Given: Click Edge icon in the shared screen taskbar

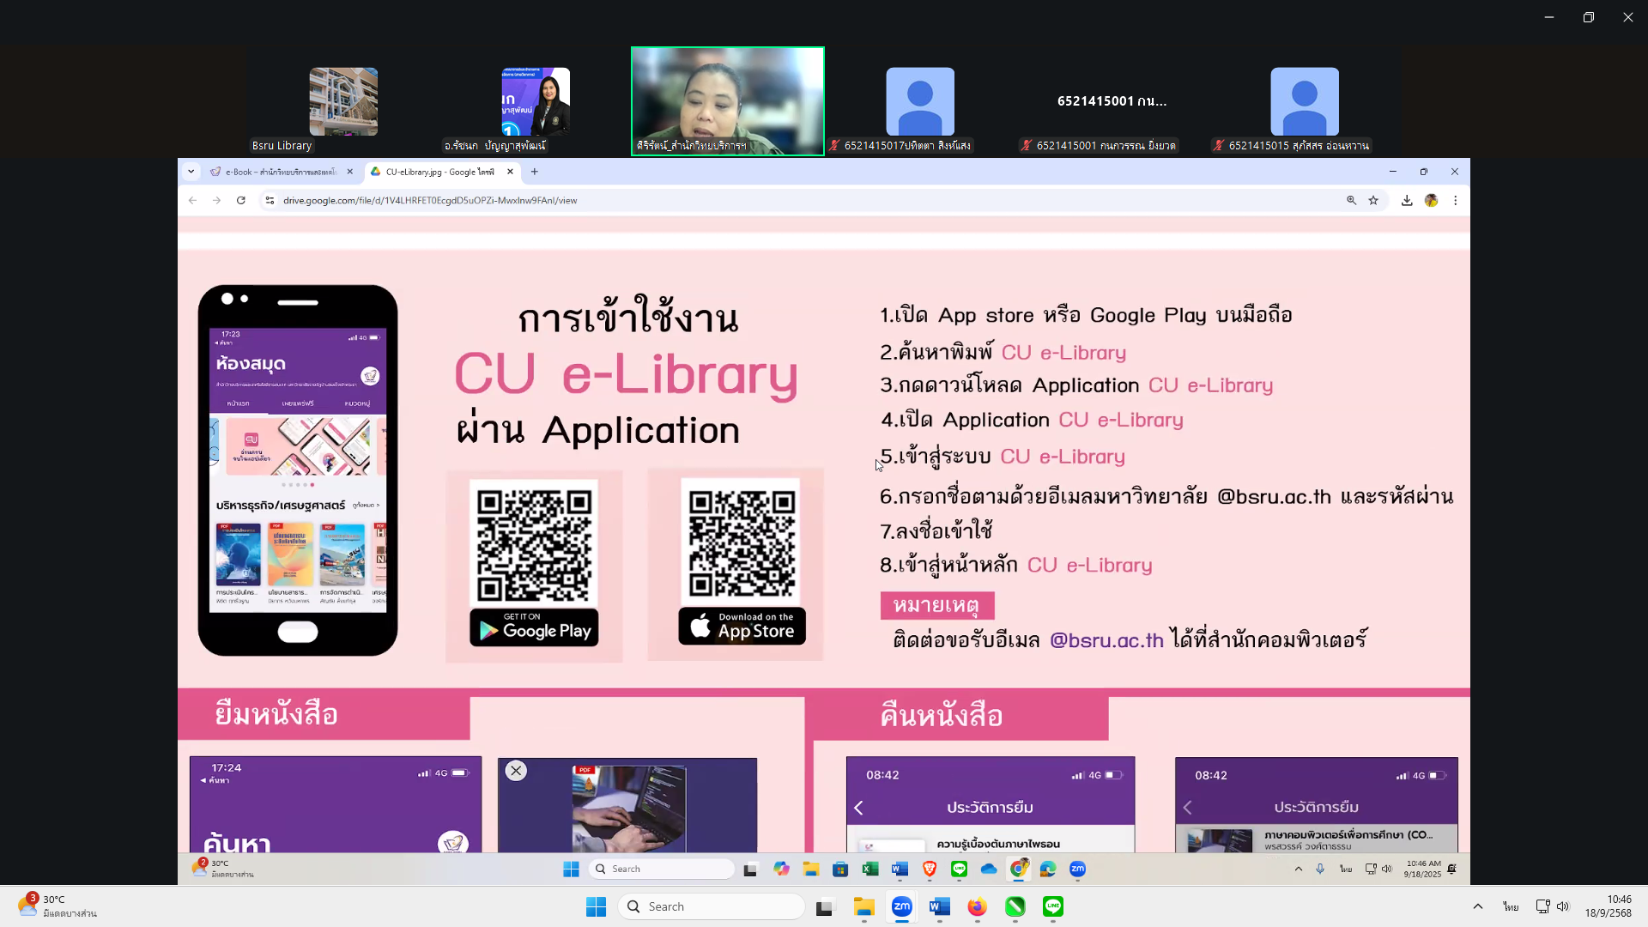Looking at the screenshot, I should pos(1048,869).
